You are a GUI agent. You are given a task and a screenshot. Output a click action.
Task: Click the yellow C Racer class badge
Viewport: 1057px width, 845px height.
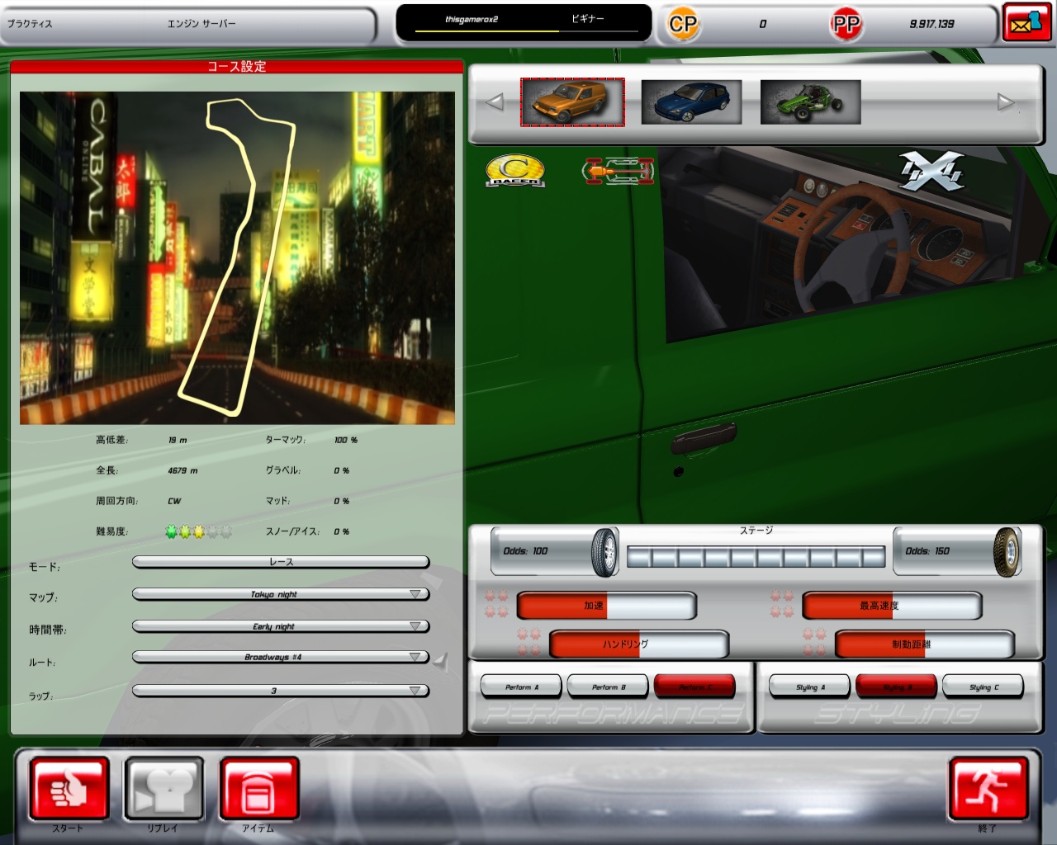click(x=515, y=171)
